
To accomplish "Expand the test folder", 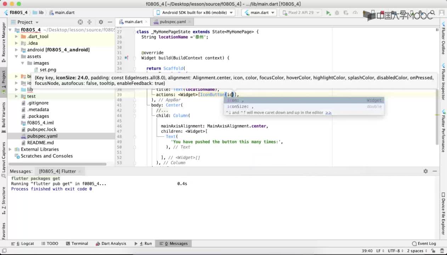I will tap(17, 96).
